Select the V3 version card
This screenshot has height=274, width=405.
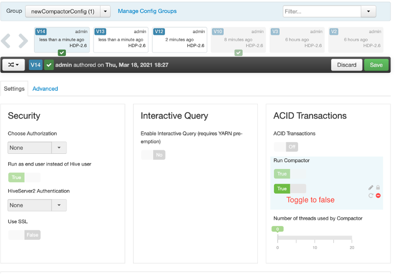pos(297,40)
